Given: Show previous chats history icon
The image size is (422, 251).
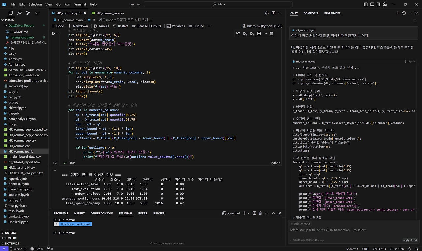Looking at the screenshot, I should point(404,13).
